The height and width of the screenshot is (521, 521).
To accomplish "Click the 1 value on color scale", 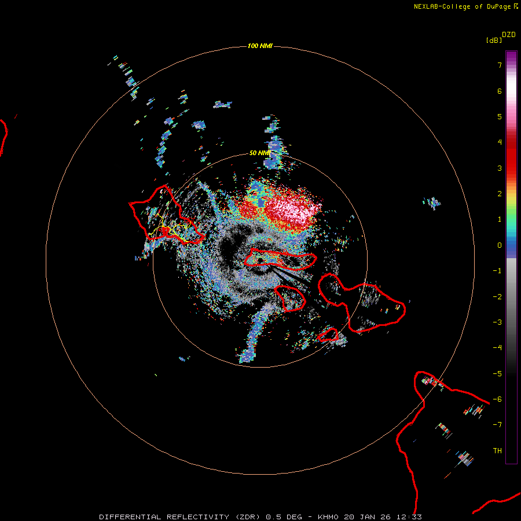I will pyautogui.click(x=500, y=219).
